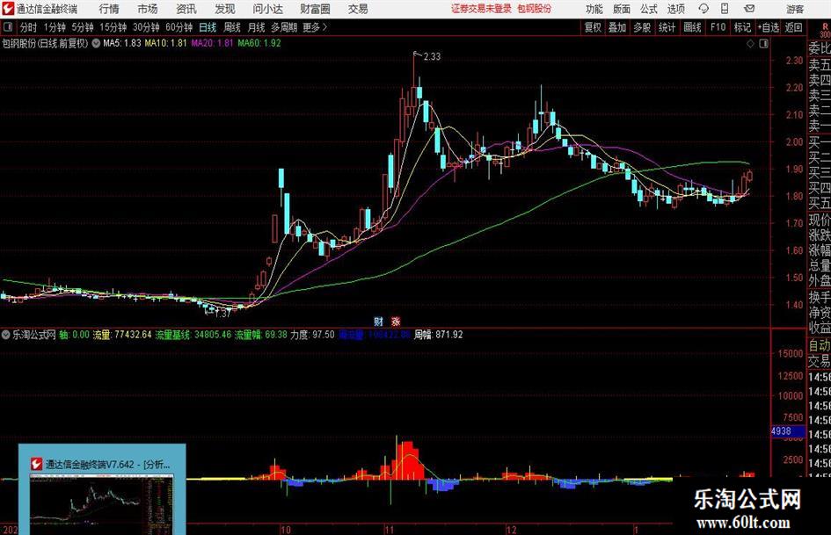Open the 选项 menu
This screenshot has width=831, height=535.
pyautogui.click(x=675, y=9)
